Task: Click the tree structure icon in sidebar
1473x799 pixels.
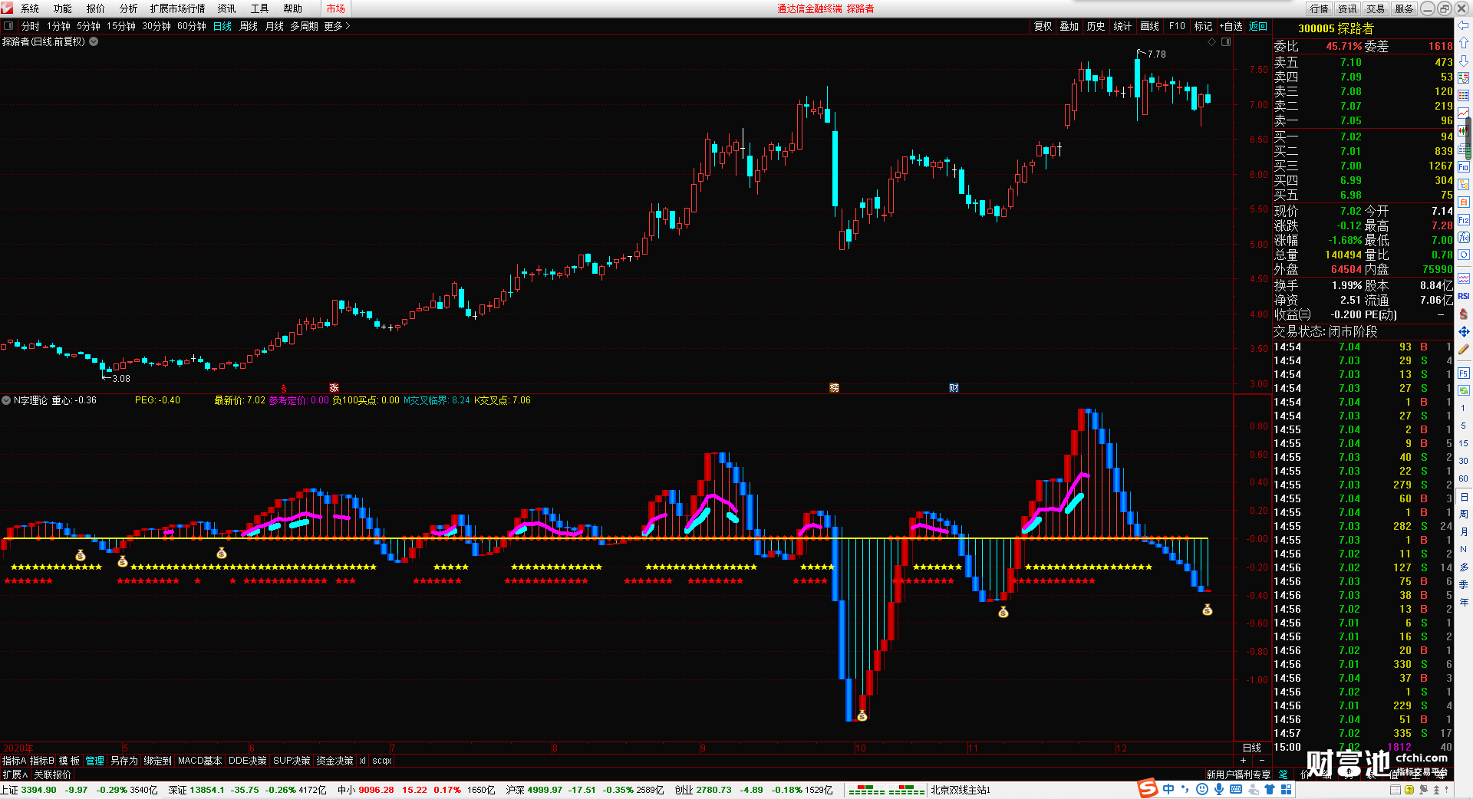Action: pos(1464,184)
